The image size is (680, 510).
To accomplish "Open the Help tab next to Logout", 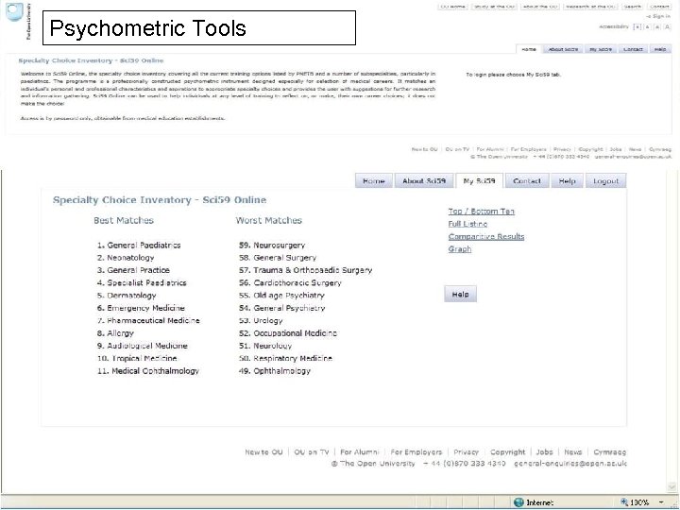I will 568,180.
